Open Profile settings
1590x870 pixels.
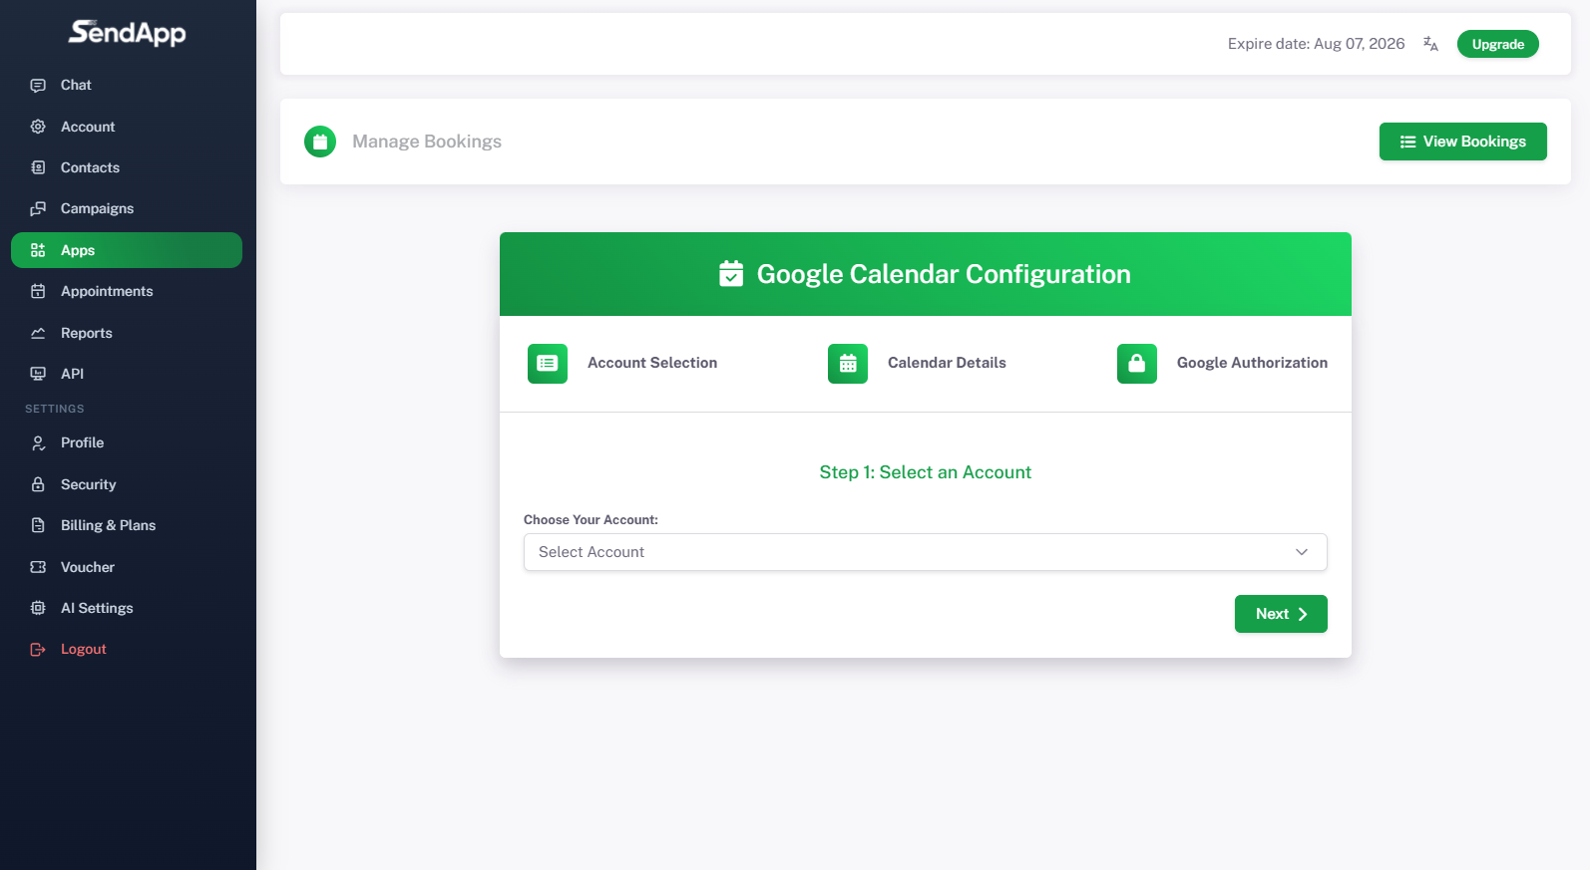tap(127, 442)
